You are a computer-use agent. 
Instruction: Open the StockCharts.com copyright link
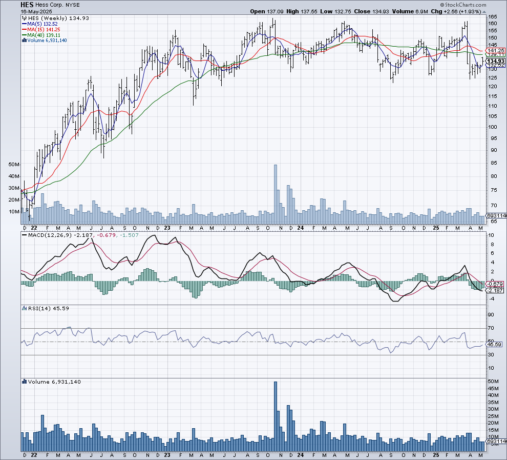463,5
